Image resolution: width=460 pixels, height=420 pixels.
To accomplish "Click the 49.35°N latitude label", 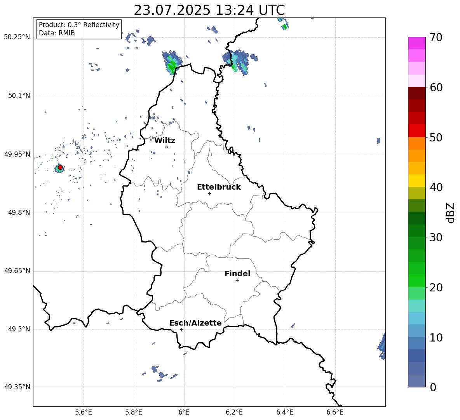I will tap(17, 387).
